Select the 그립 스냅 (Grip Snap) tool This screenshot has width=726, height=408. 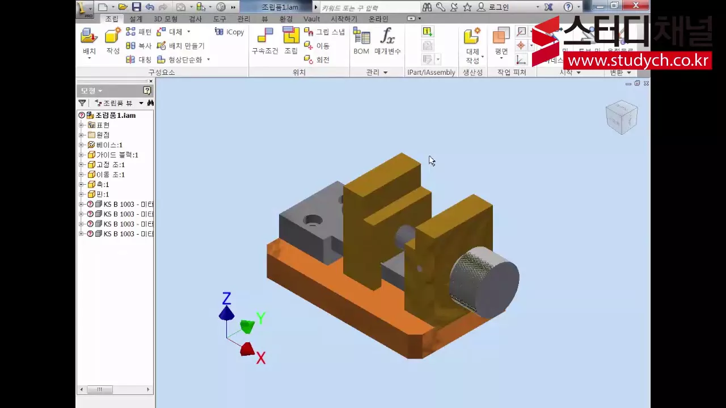324,32
